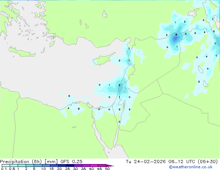
Task: Click the "GFS 0.25" model label
Action: pos(71,162)
